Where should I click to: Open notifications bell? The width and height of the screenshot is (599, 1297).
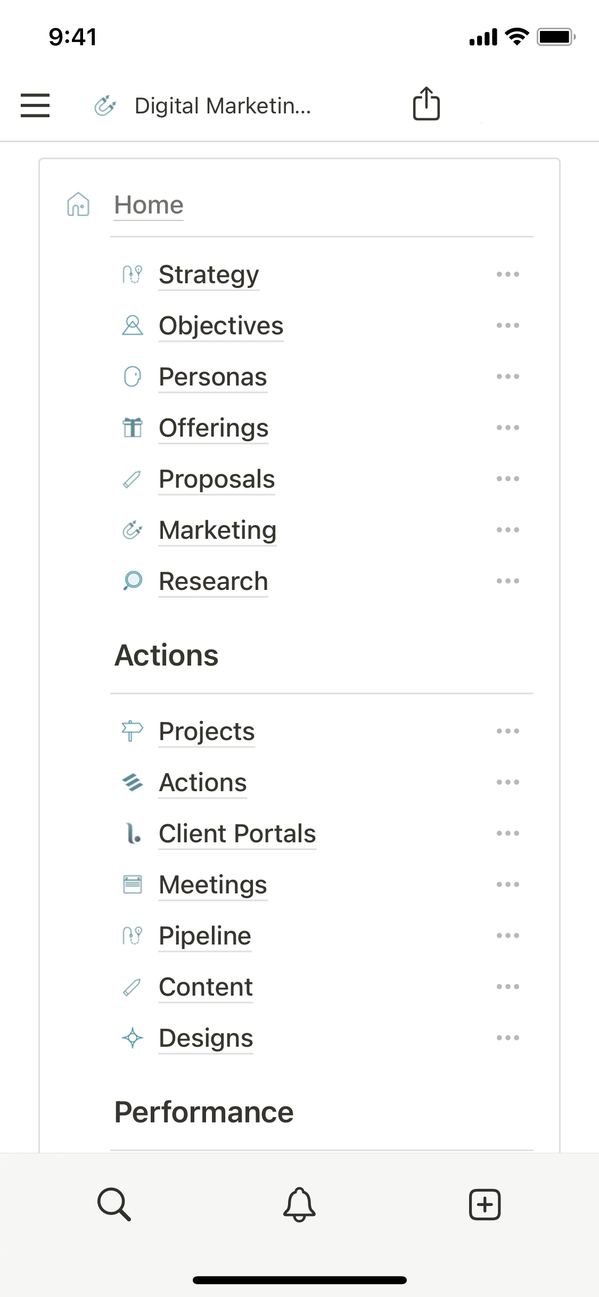[299, 1204]
